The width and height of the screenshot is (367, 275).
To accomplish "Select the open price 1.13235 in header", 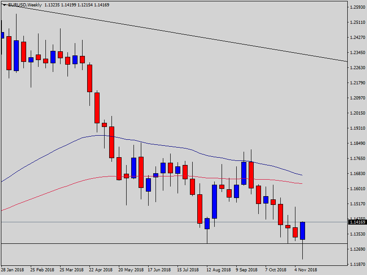I will (52, 5).
